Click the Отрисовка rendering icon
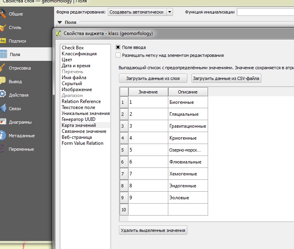The width and height of the screenshot is (294, 249). [3, 68]
